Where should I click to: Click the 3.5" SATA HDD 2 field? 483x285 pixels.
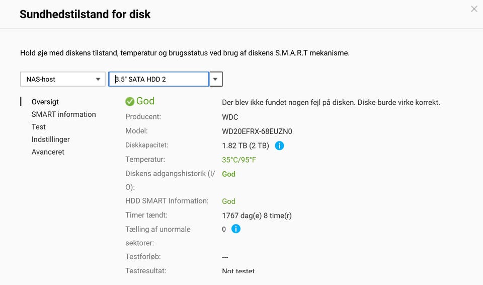[x=158, y=79]
